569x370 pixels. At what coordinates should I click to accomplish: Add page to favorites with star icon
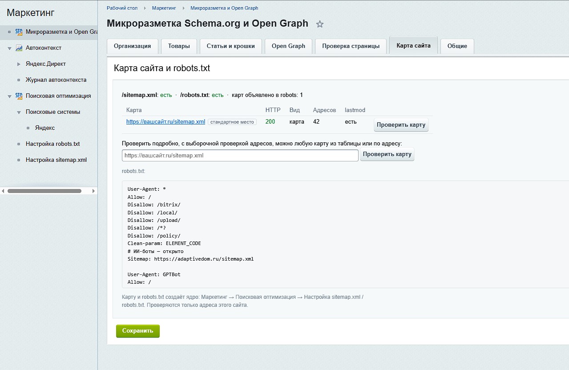319,24
